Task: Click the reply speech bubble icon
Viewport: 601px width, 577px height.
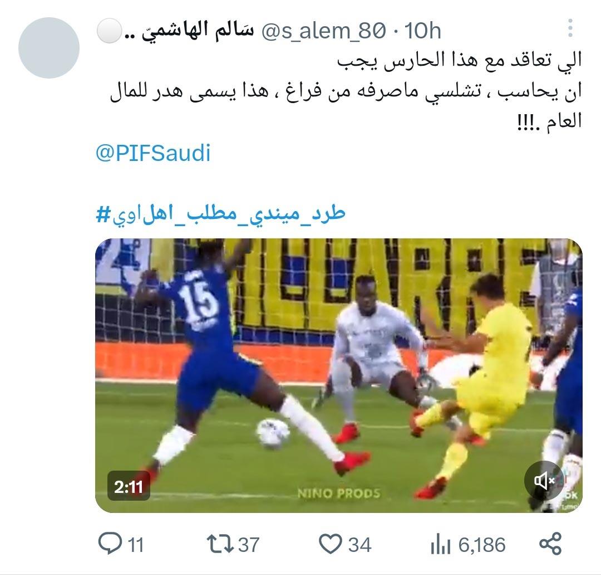Action: click(110, 544)
